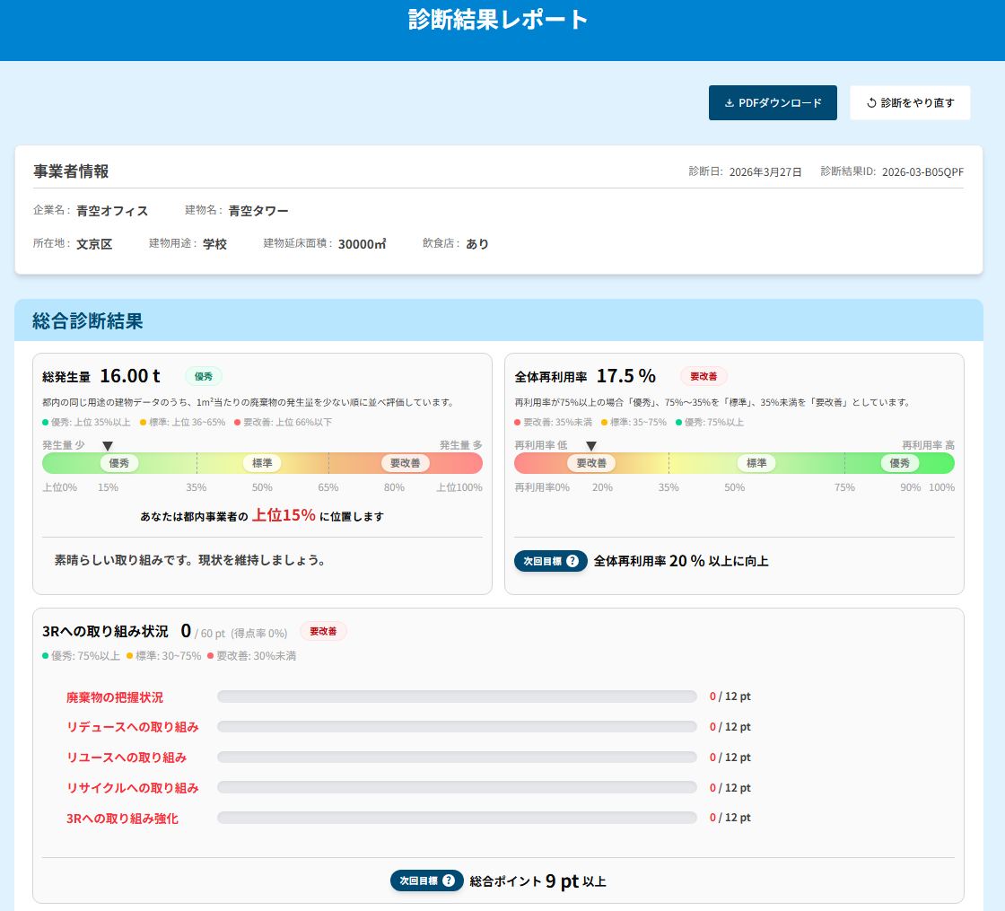This screenshot has width=1005, height=911.
Task: Click the 廃棄物の把握状況 progress bar
Action: click(457, 696)
